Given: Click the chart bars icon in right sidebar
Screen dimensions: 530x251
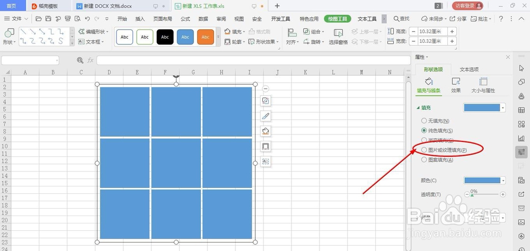Looking at the screenshot, I should click(521, 138).
